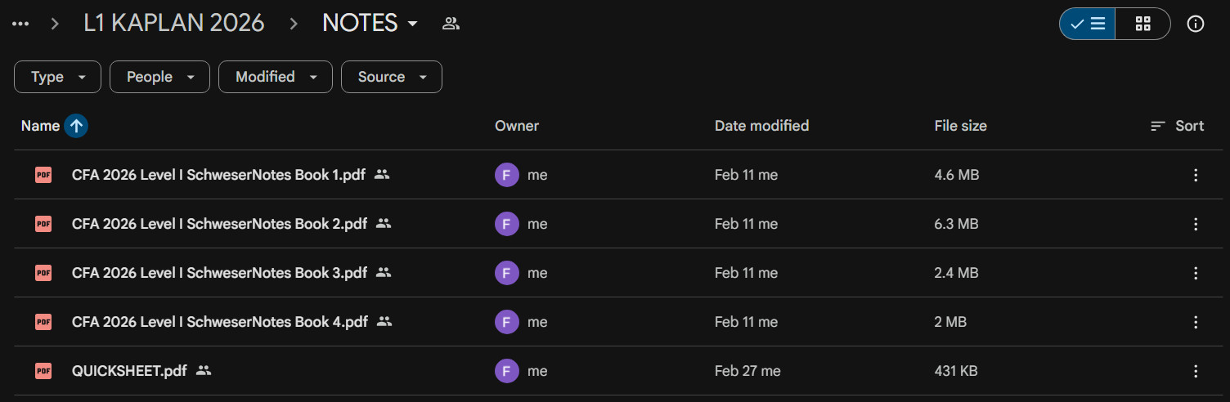Open the Source filter dropdown

(x=392, y=77)
